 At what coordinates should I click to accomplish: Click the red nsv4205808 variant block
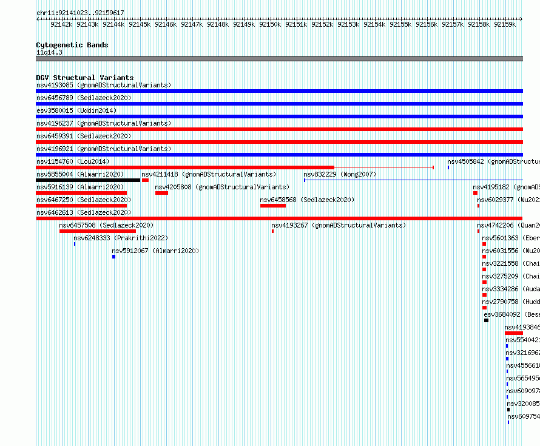tap(161, 193)
